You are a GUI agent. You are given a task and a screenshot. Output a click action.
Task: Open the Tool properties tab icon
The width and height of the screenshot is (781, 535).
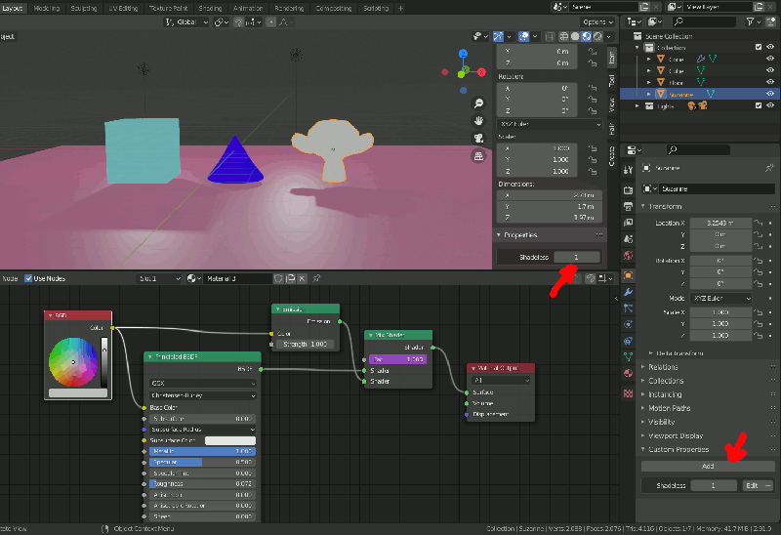(x=628, y=170)
